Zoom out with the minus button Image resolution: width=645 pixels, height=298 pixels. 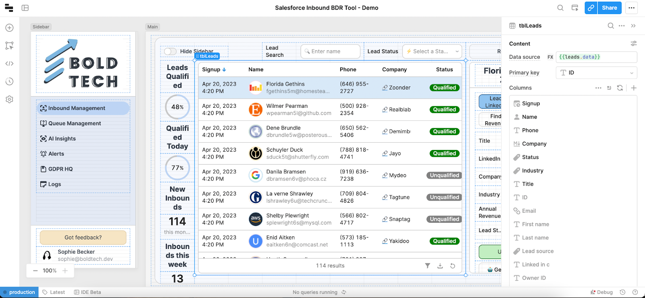pyautogui.click(x=35, y=271)
